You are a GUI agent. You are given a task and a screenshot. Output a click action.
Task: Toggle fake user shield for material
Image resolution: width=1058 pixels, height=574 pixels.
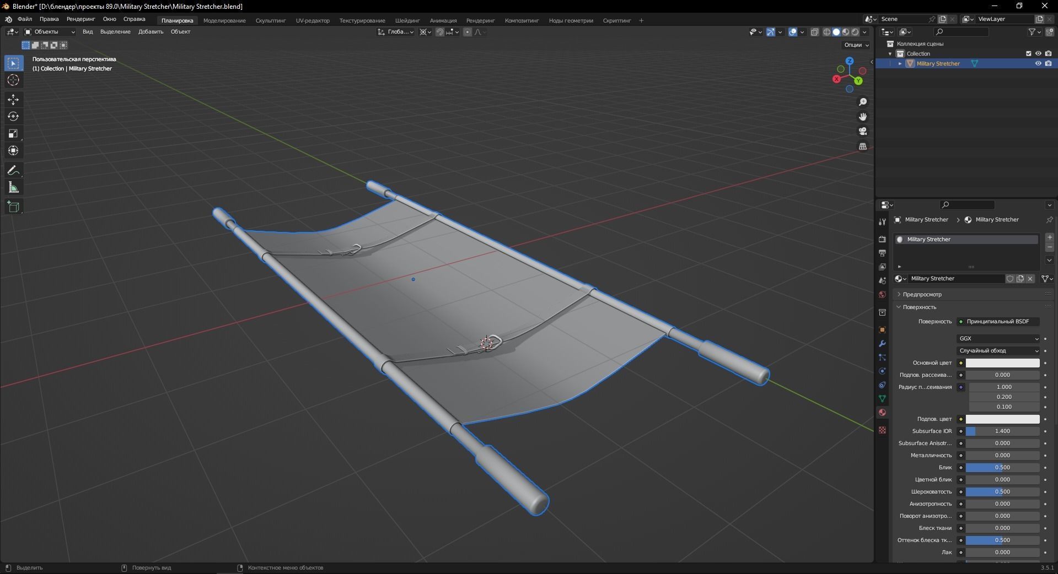pyautogui.click(x=1010, y=279)
